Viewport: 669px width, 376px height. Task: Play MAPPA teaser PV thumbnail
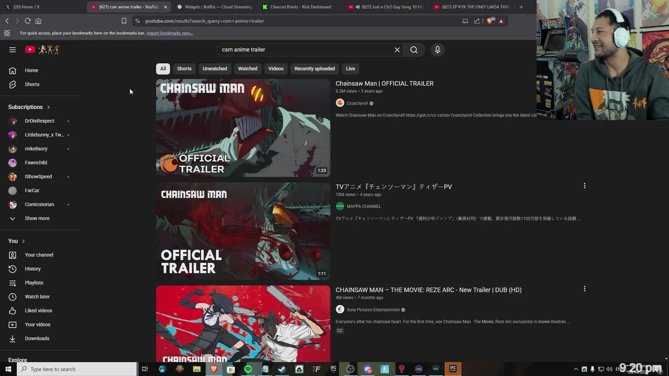coord(243,231)
